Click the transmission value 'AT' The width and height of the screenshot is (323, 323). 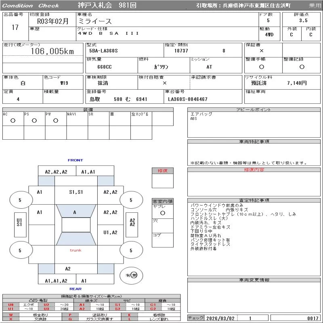[209, 67]
